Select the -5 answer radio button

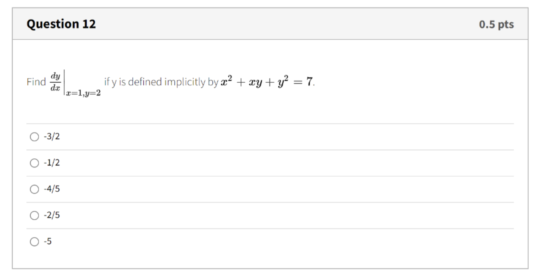(x=35, y=242)
